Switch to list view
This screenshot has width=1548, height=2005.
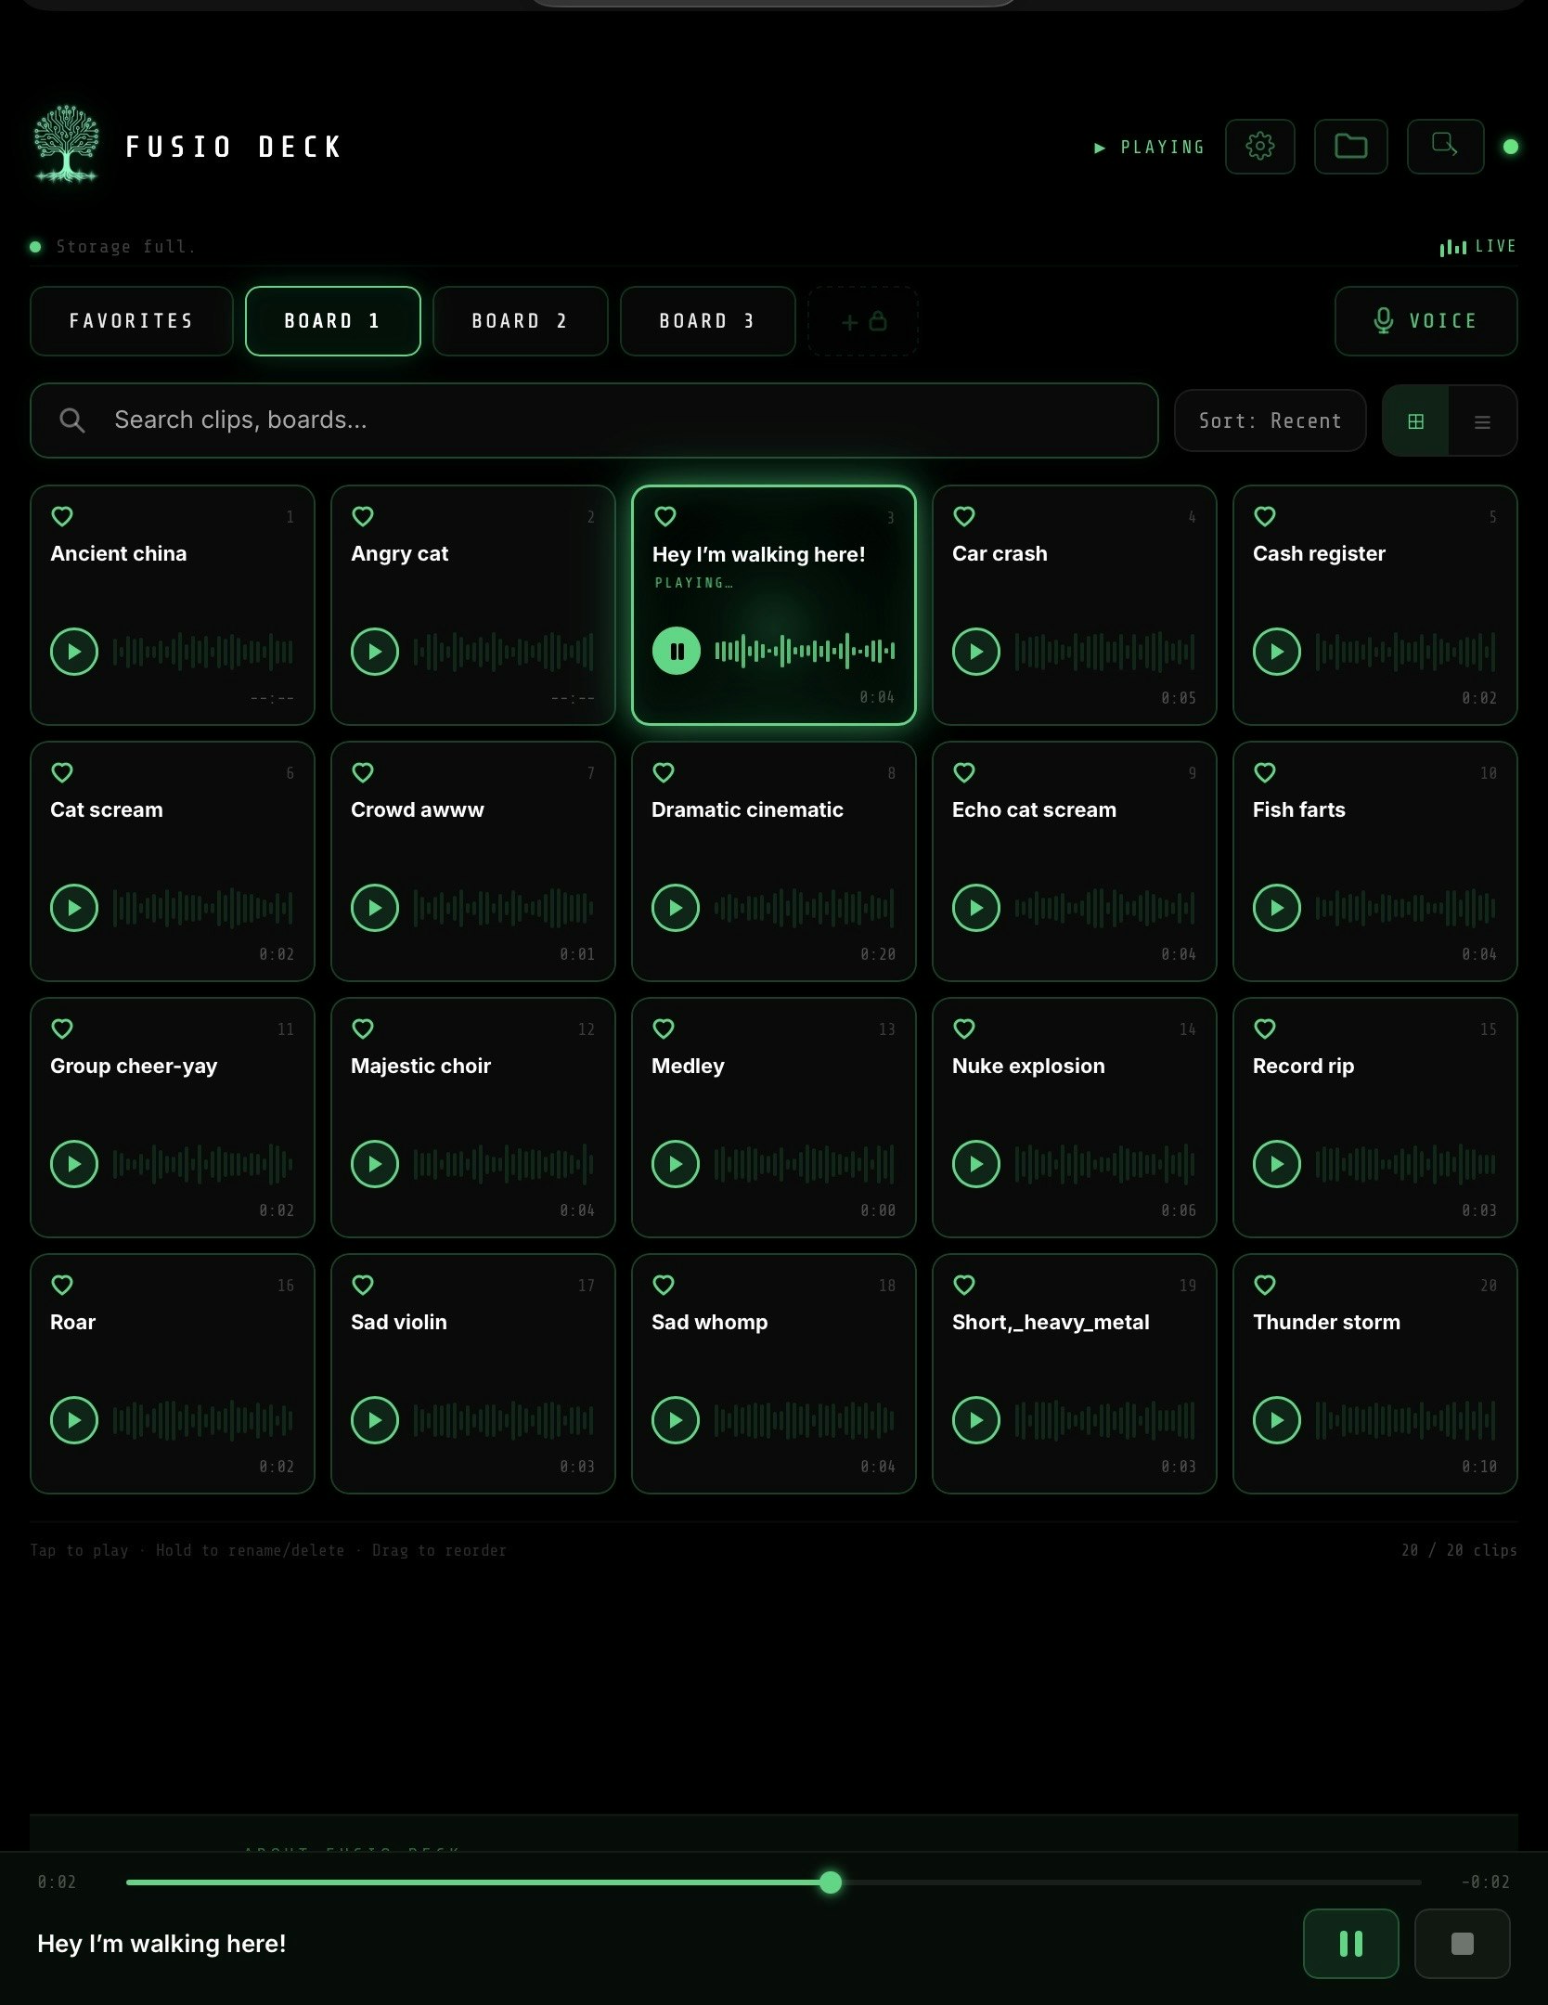click(1482, 421)
